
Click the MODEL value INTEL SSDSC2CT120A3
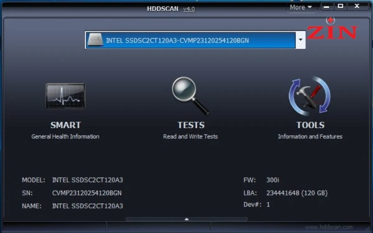click(88, 180)
